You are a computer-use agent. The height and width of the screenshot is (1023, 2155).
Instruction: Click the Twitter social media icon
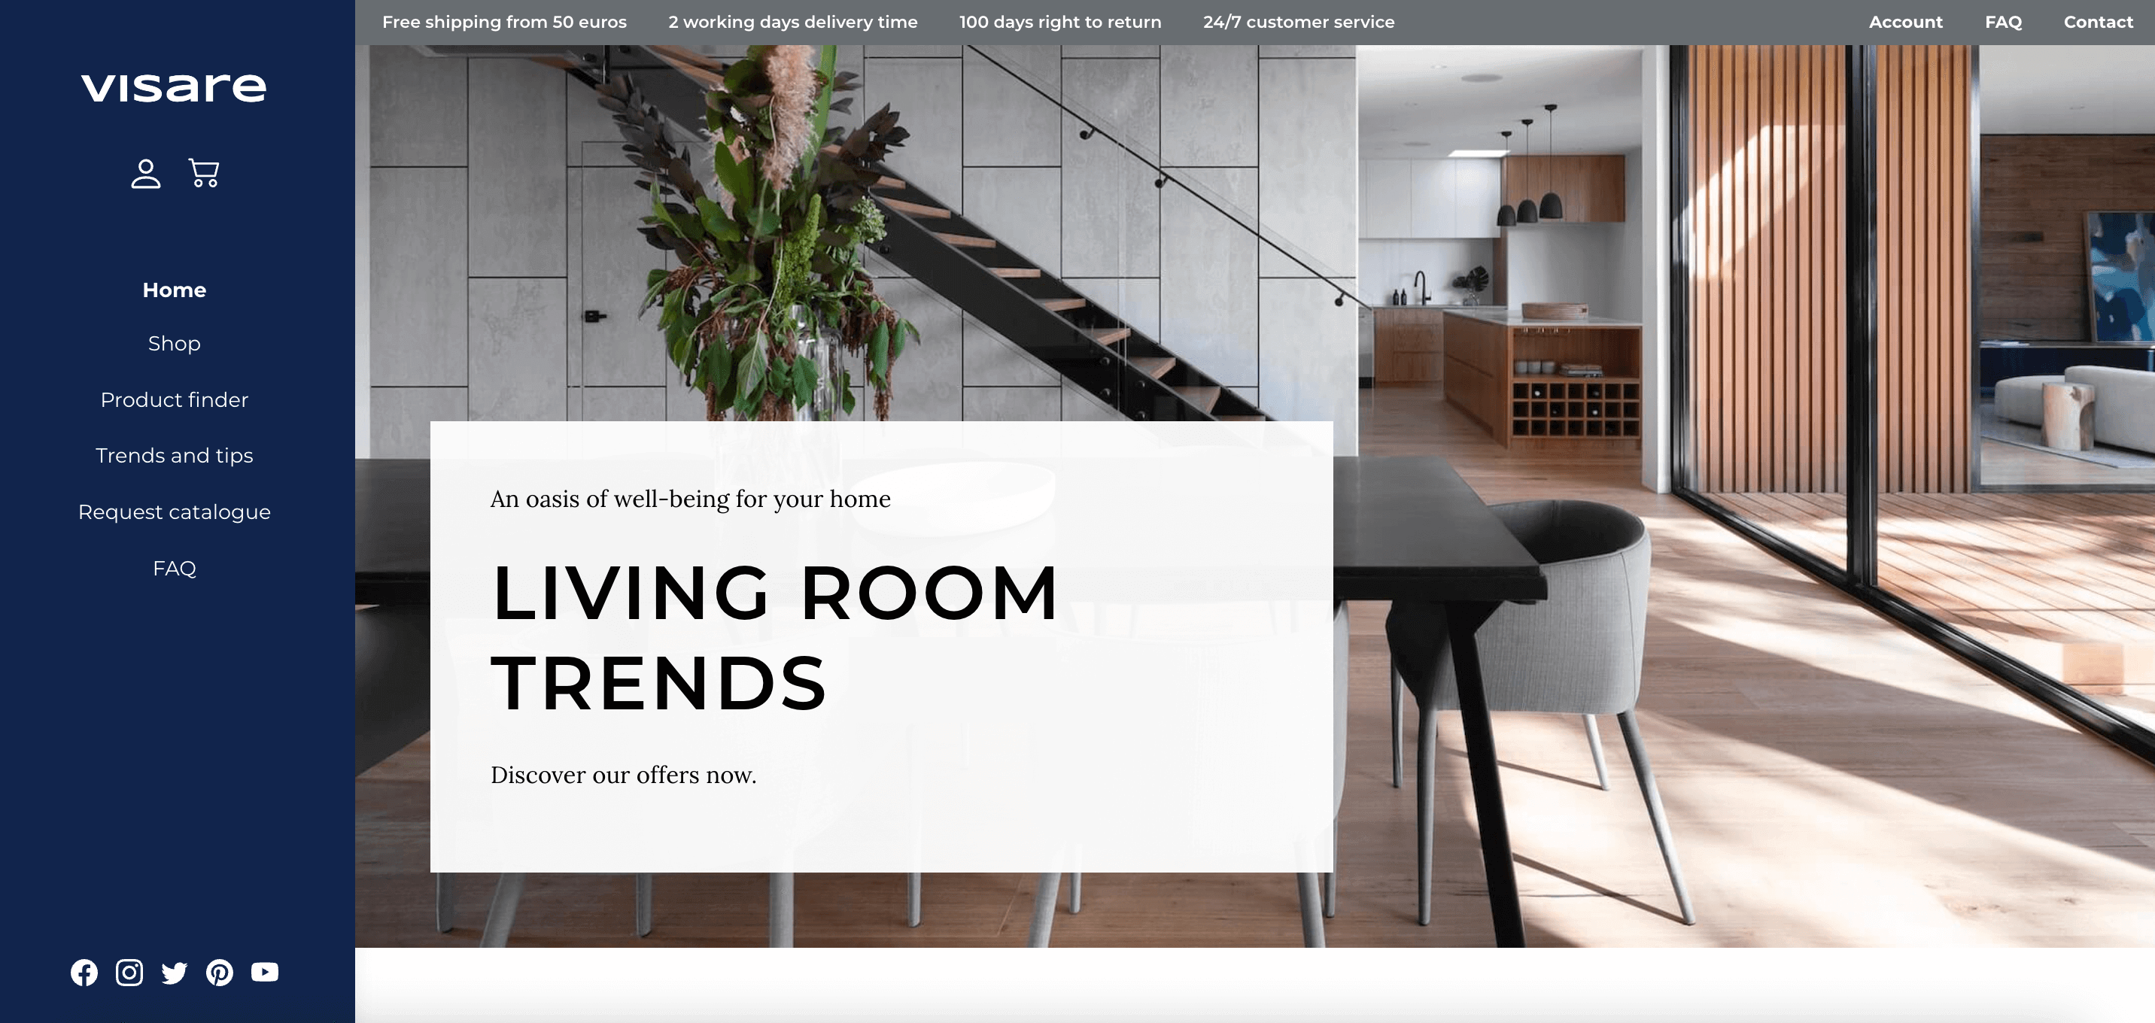175,972
